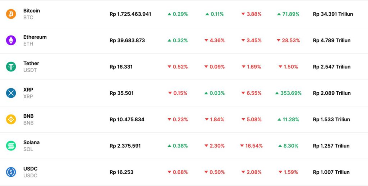This screenshot has height=186, width=368.
Task: Click the blue USDC logo icon
Action: pyautogui.click(x=11, y=172)
